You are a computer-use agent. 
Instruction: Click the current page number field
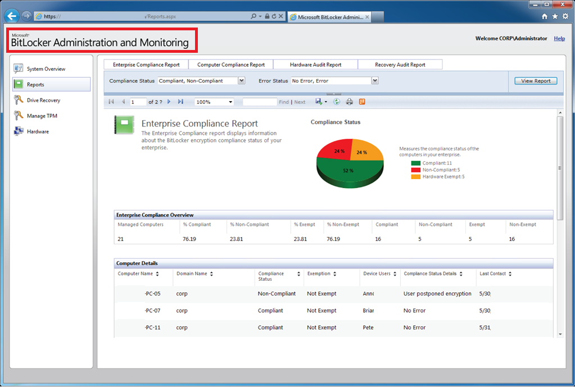pos(138,102)
